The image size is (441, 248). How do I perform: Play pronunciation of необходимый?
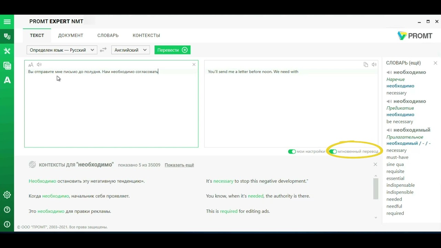pos(389,130)
